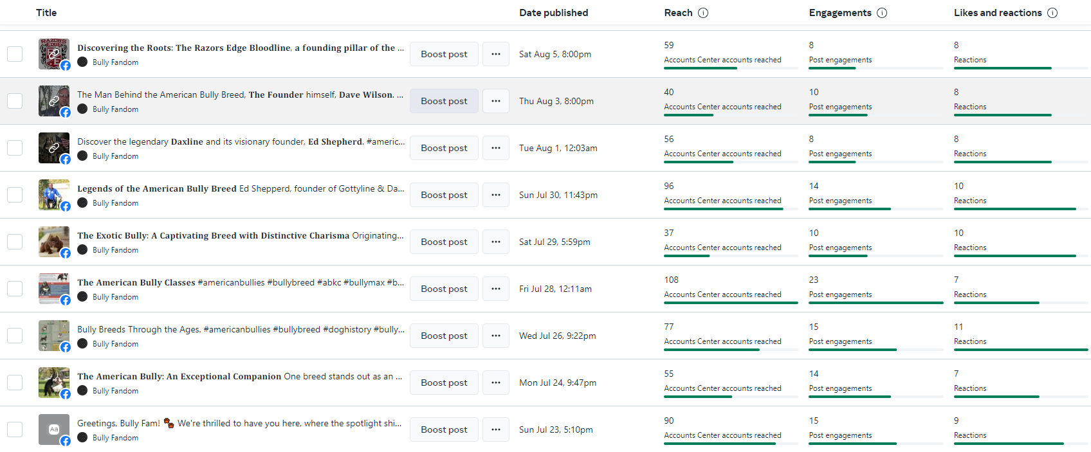The width and height of the screenshot is (1091, 452).
Task: Click the info icon next to Reach
Action: coord(703,13)
